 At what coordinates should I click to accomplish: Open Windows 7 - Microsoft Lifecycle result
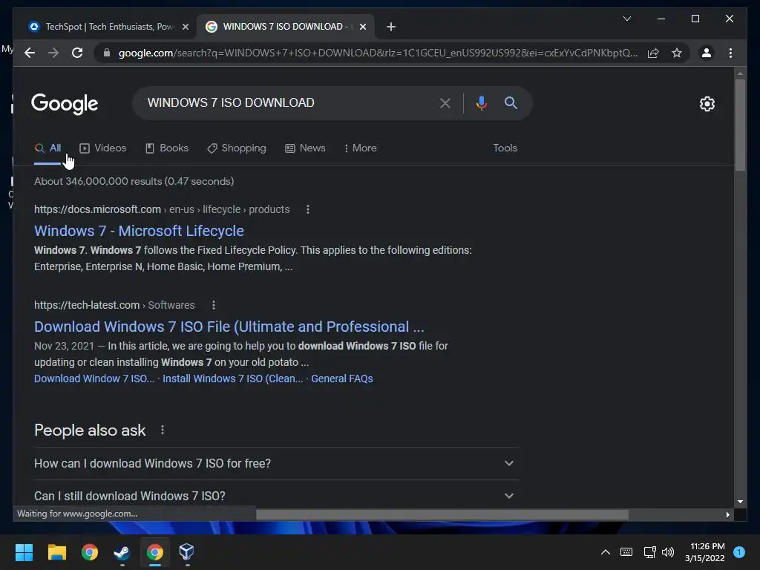click(x=139, y=231)
